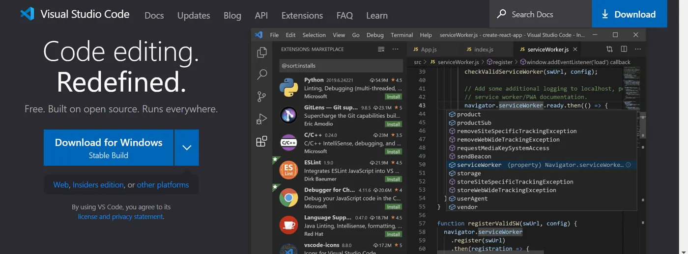The width and height of the screenshot is (688, 254).
Task: Select the vendor suggestion
Action: click(542, 207)
